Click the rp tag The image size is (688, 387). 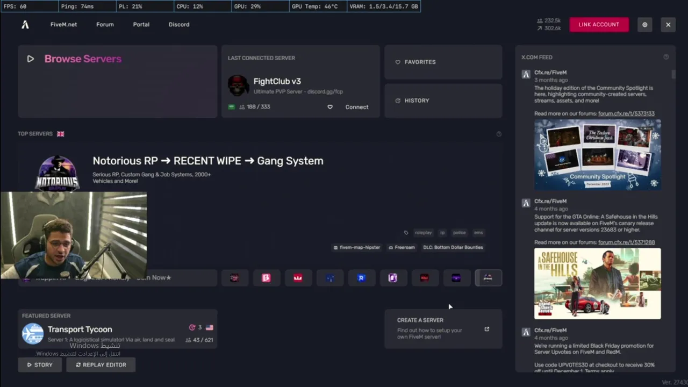[442, 233]
